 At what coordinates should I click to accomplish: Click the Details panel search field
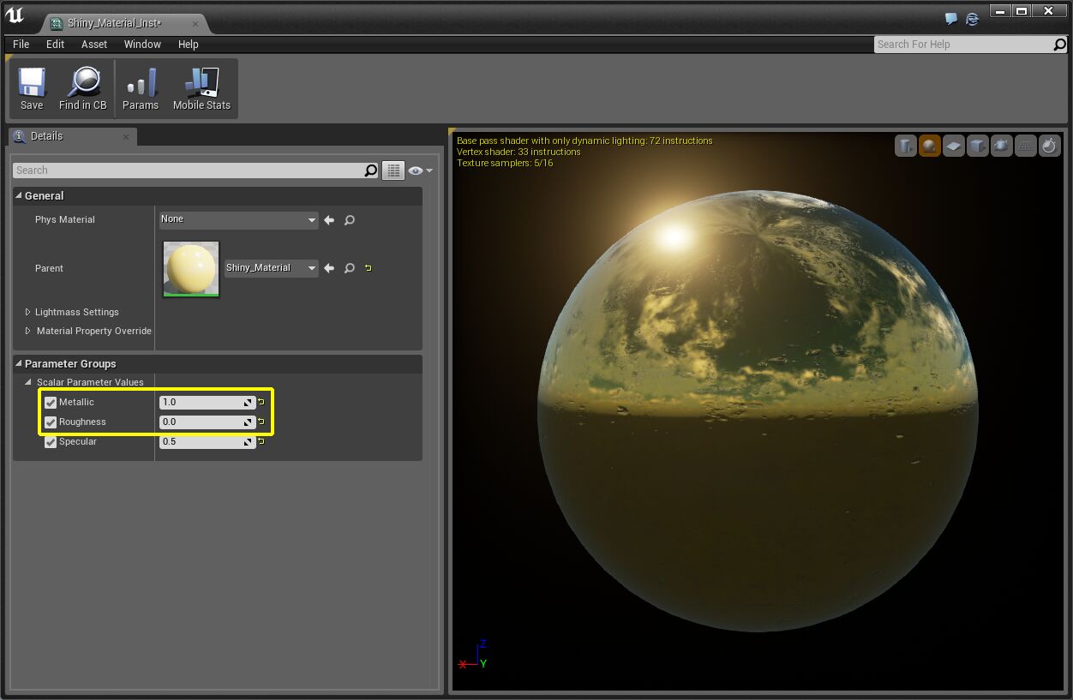[189, 171]
